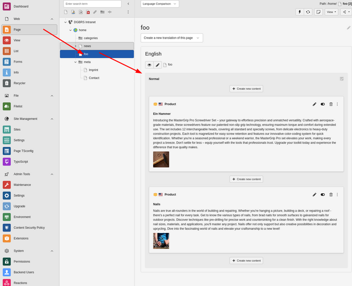Image resolution: width=352 pixels, height=286 pixels.
Task: Edit the Nails content element pencil
Action: [x=314, y=194]
